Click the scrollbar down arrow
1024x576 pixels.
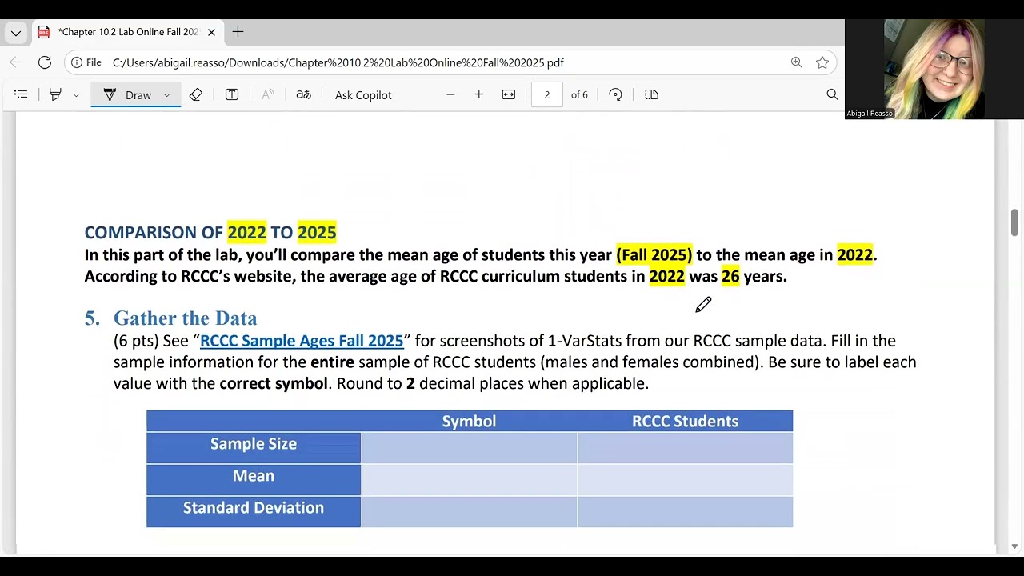(1015, 546)
